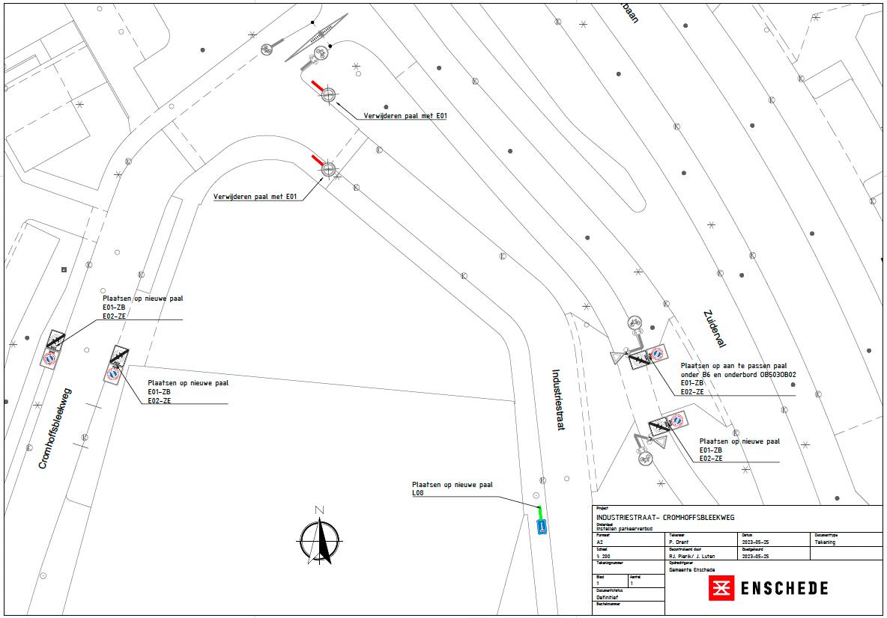Select draftsman name P. Drent
The height and width of the screenshot is (618, 887).
(679, 542)
